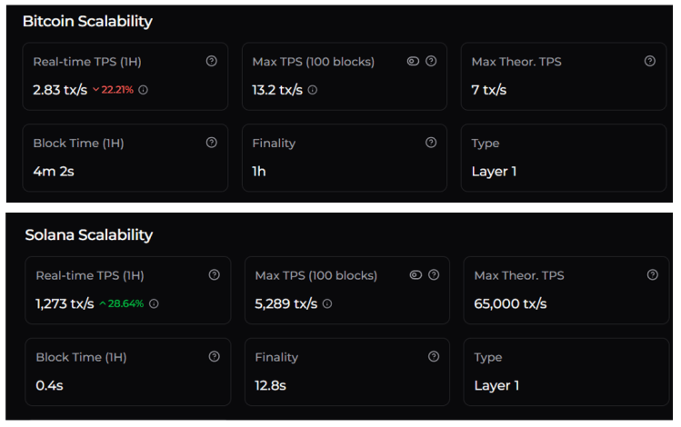The image size is (681, 427).
Task: Click info icon next to 13.2 tx/s
Action: tap(313, 90)
